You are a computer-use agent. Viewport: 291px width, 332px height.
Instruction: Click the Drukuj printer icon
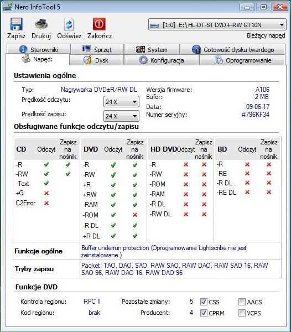(41, 24)
